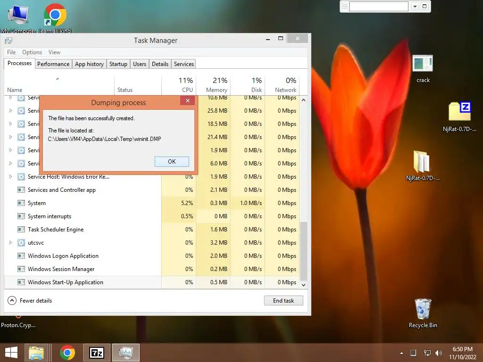Sort processes by CPU column
This screenshot has width=483, height=362.
coord(179,85)
